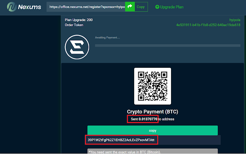
Task: Click the exact value in BTC notice
Action: tap(153, 151)
